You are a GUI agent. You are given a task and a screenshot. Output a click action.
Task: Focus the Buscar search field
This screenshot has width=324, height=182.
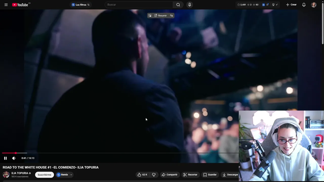(139, 5)
